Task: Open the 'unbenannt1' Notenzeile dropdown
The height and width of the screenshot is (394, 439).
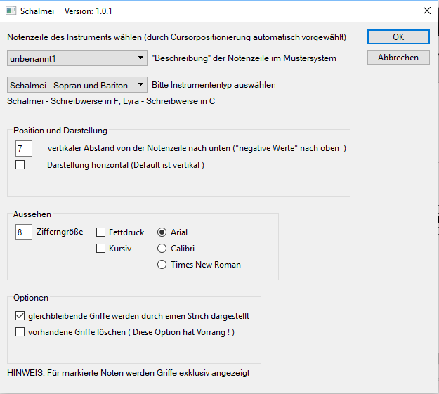Action: 77,58
